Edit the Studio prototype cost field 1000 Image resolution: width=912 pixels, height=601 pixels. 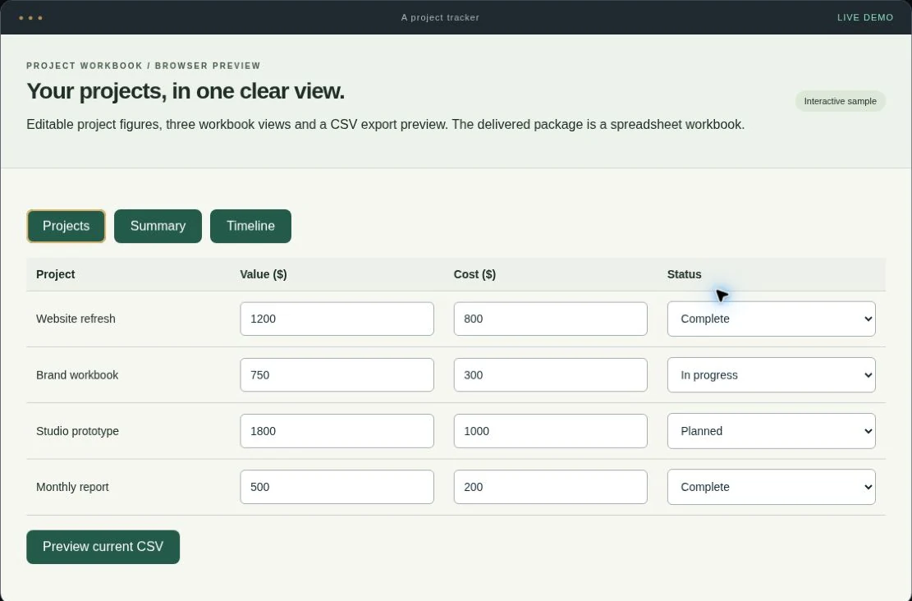tap(550, 431)
